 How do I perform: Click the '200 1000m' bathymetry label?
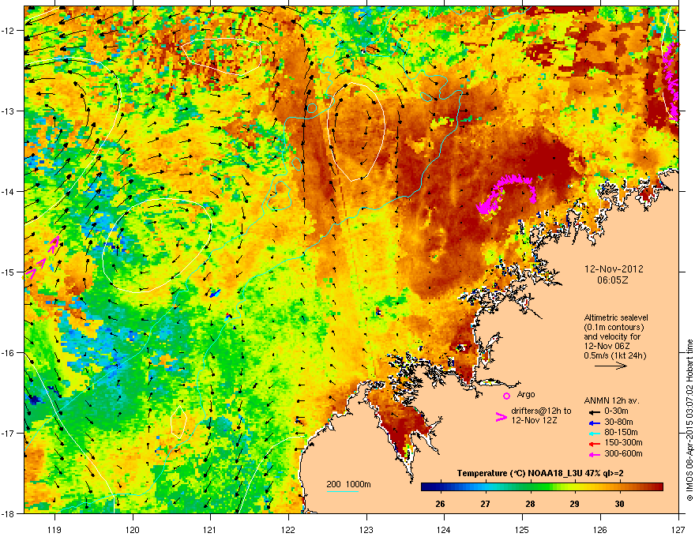click(348, 484)
